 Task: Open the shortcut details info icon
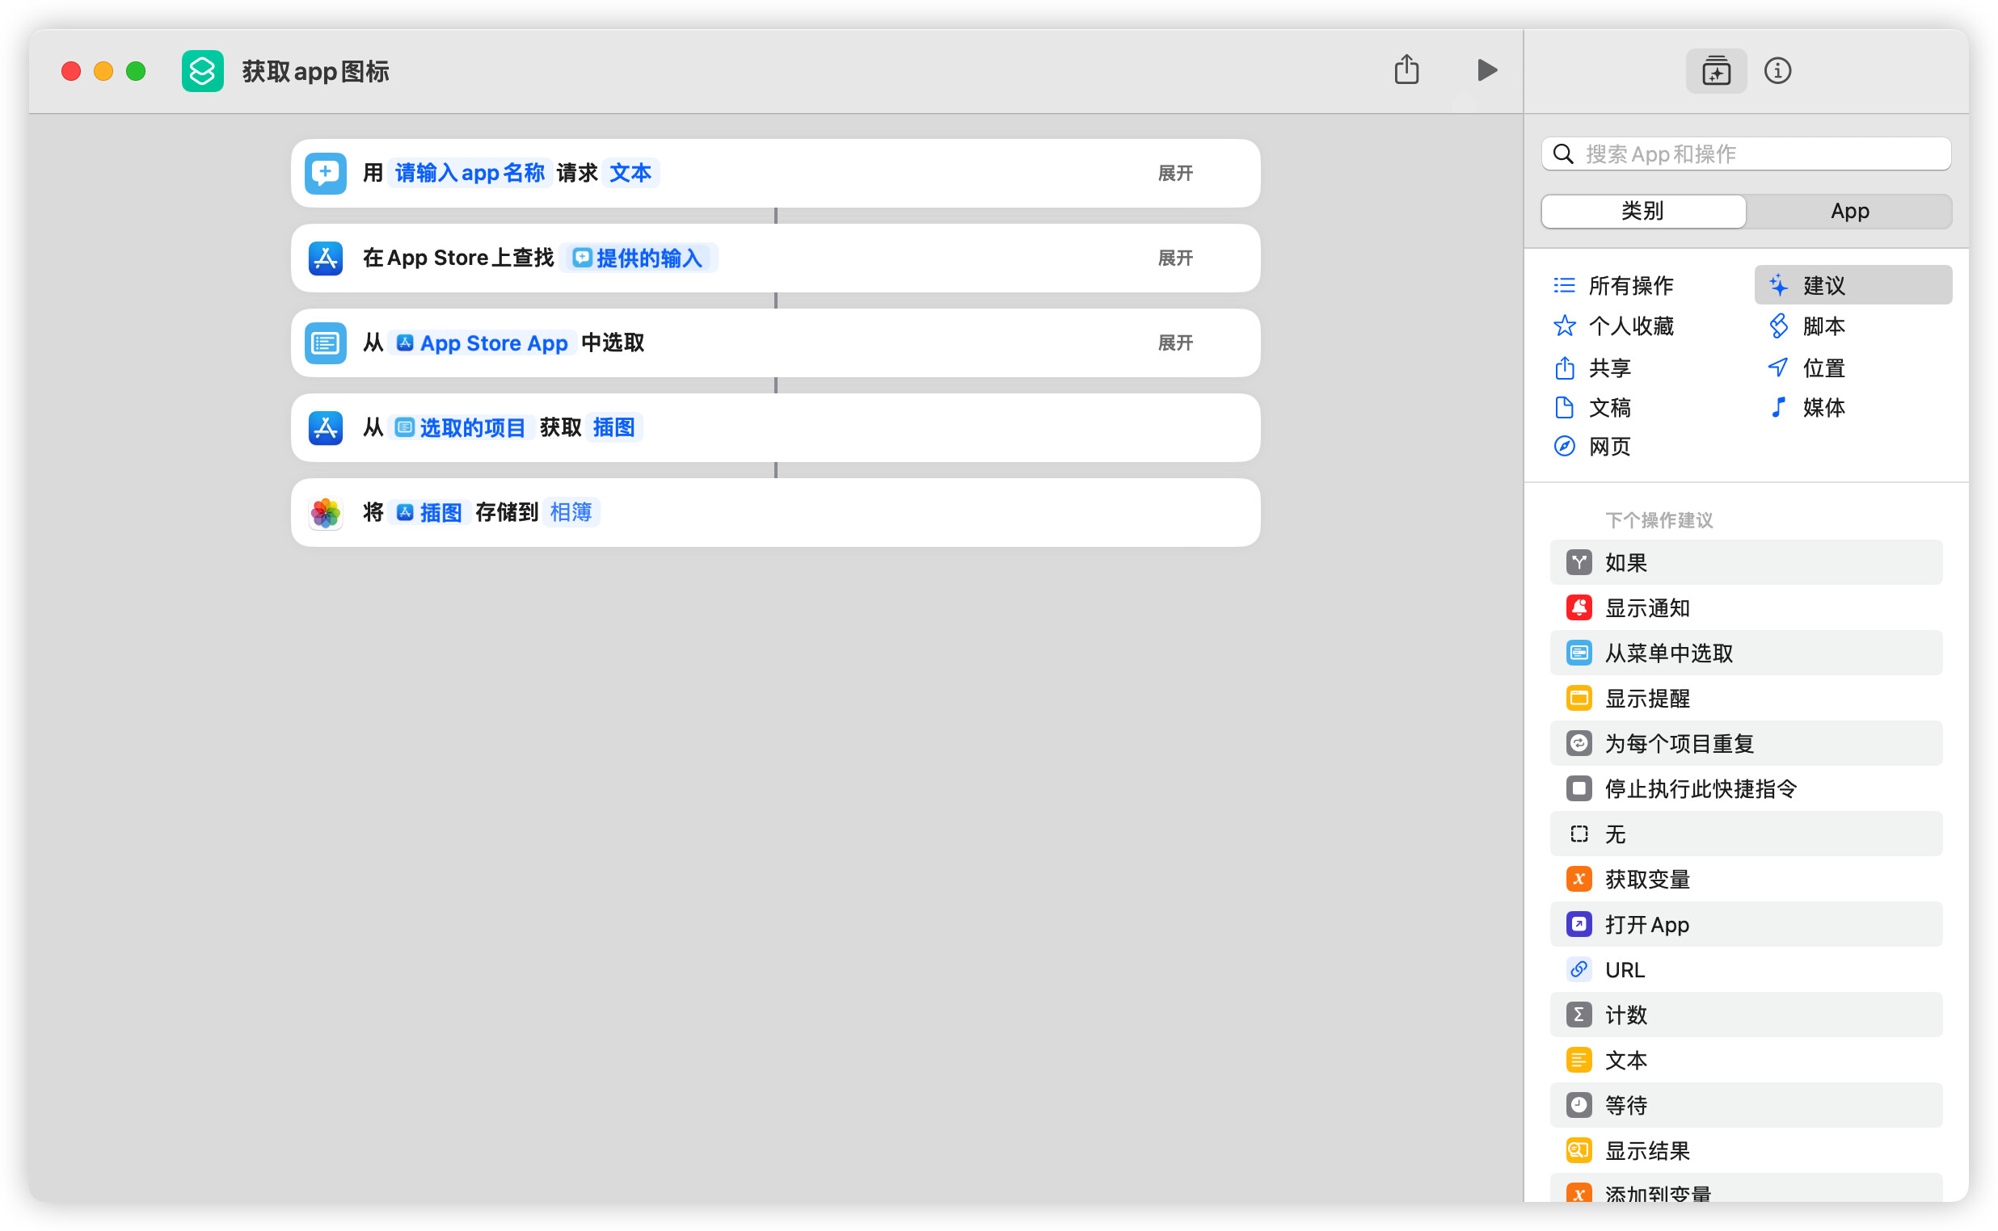1777,71
